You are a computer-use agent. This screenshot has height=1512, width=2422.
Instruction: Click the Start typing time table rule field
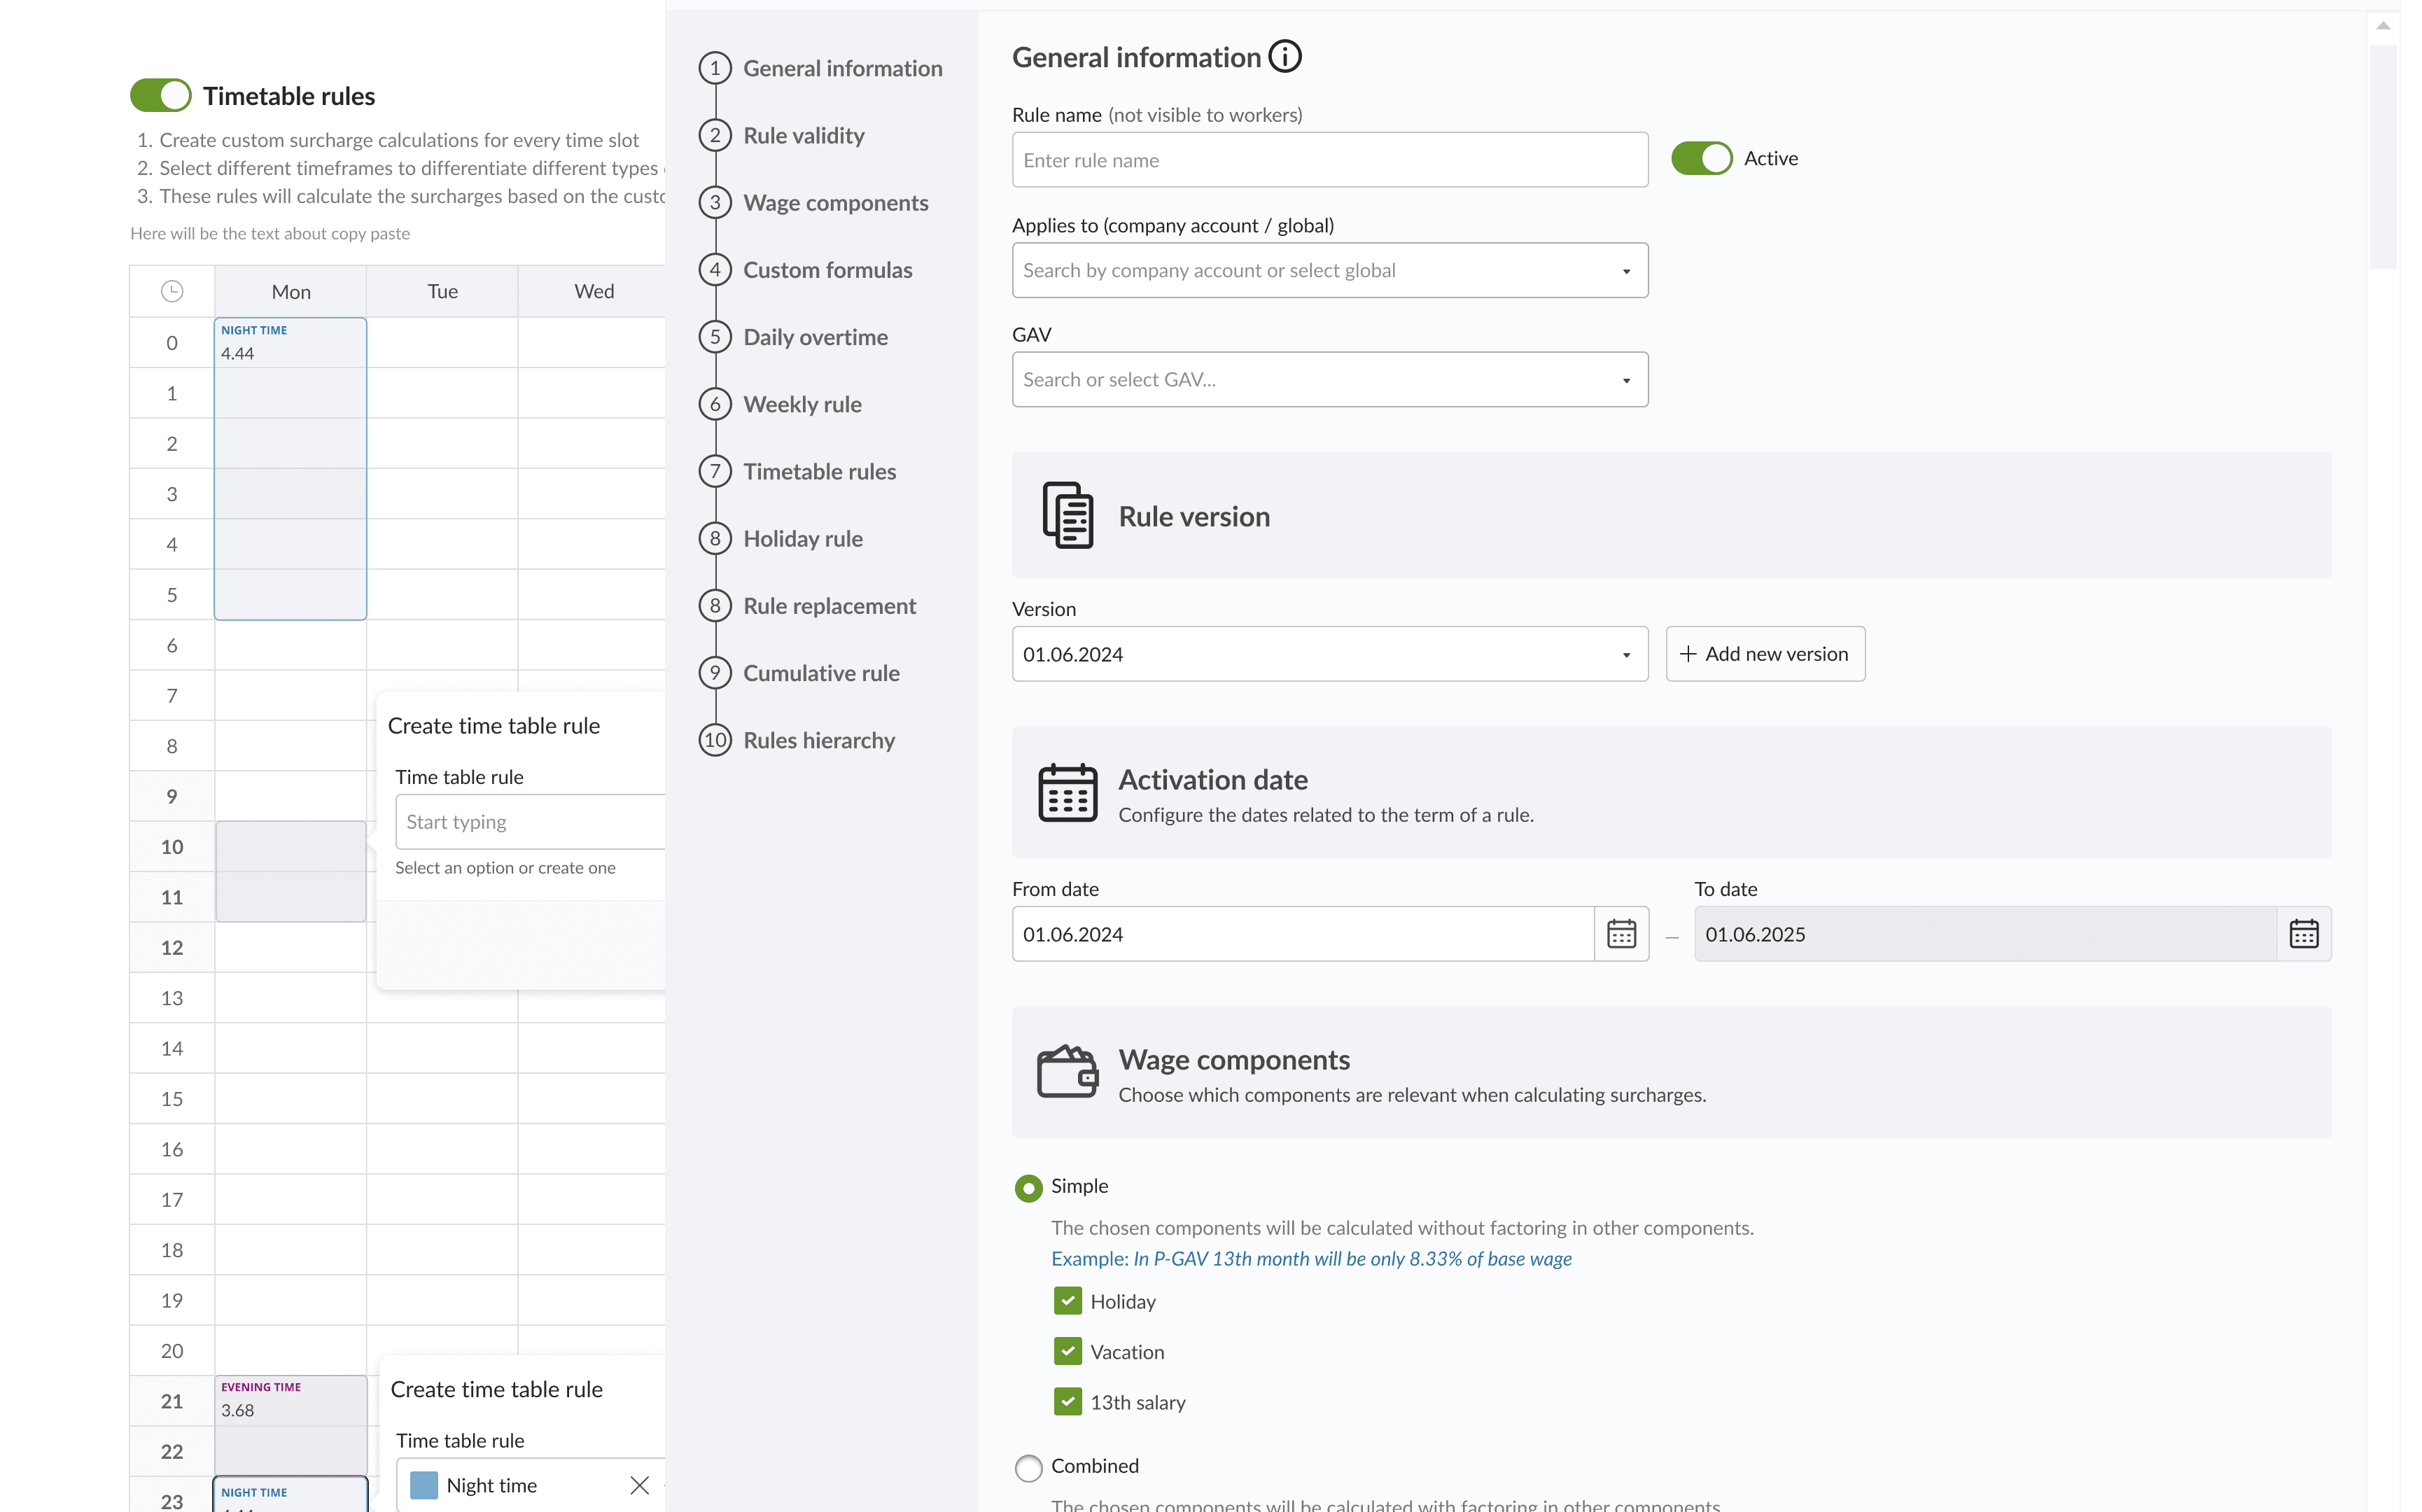pyautogui.click(x=531, y=822)
